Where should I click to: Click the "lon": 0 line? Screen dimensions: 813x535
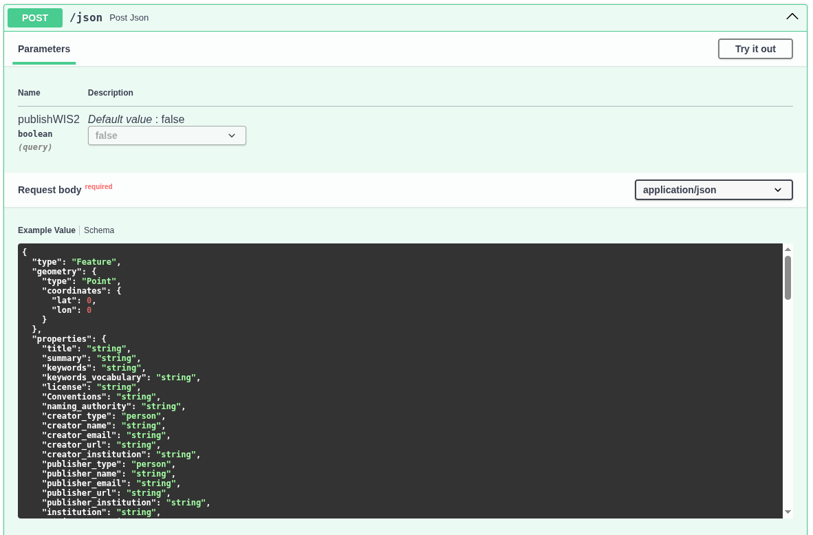point(72,310)
